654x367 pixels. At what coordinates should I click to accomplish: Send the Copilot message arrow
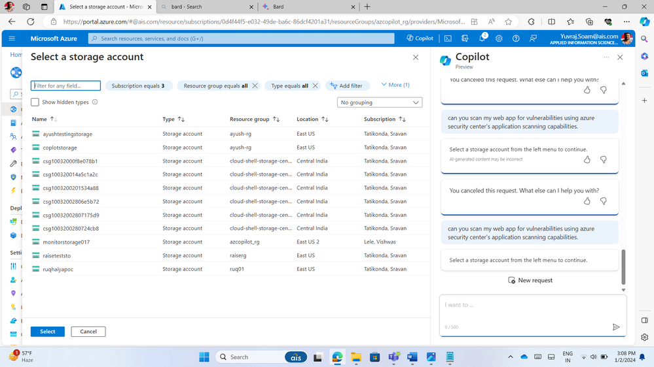pyautogui.click(x=615, y=327)
